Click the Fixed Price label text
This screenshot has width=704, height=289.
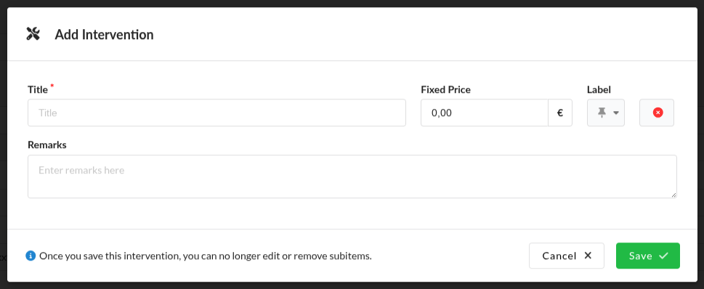click(446, 90)
